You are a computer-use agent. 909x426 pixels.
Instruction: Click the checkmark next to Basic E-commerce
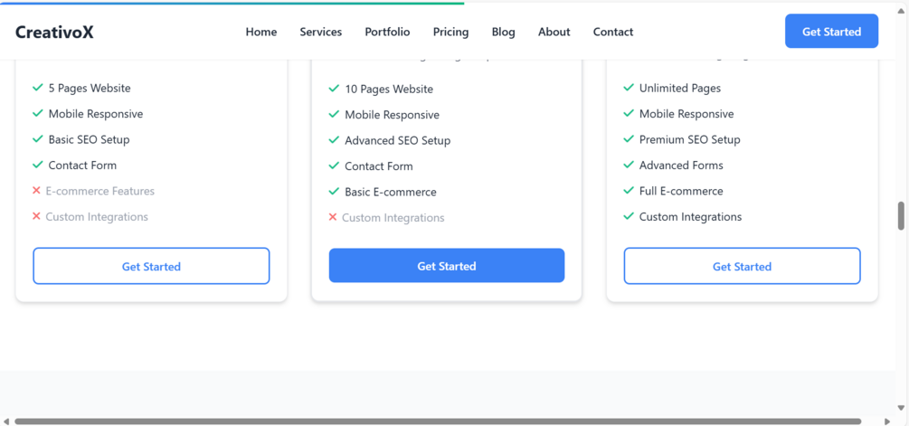pyautogui.click(x=333, y=192)
